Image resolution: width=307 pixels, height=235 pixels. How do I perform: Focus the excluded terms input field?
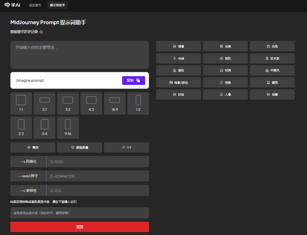coord(80,213)
